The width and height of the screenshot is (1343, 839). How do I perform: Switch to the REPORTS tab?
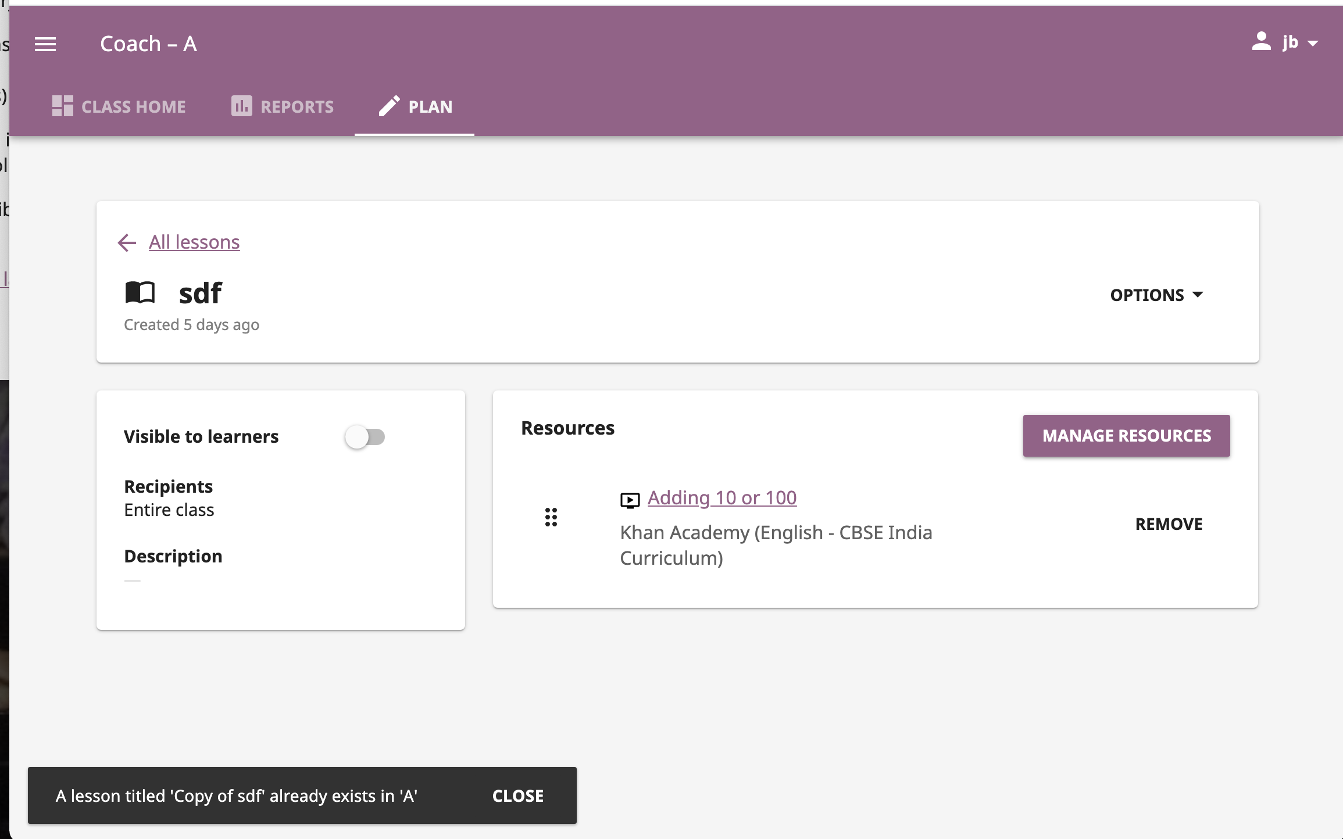point(297,107)
